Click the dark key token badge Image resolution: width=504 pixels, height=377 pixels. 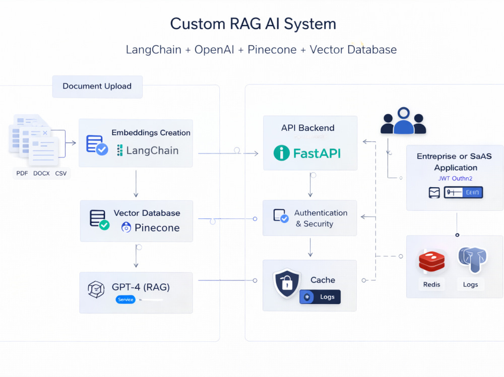coord(463,192)
